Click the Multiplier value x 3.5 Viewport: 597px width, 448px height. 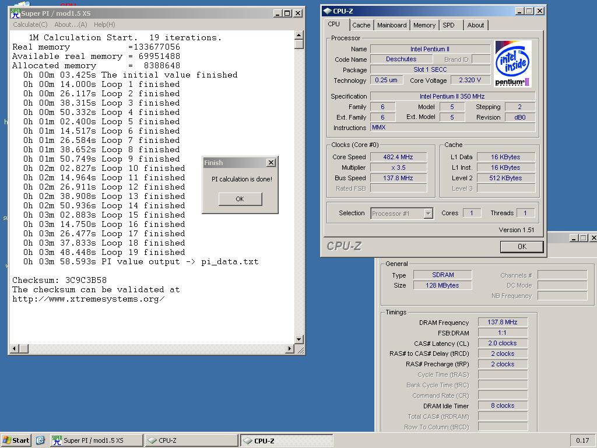coord(398,167)
